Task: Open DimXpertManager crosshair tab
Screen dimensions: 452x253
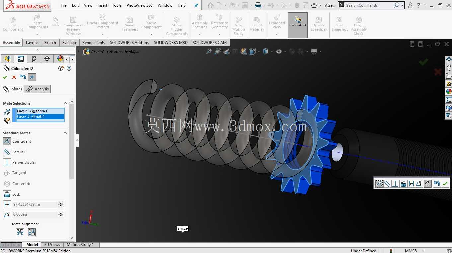Action: point(47,59)
